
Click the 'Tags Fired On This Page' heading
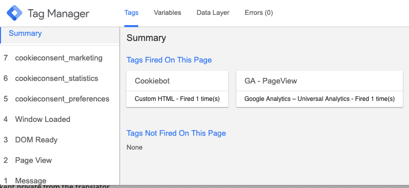click(x=169, y=60)
